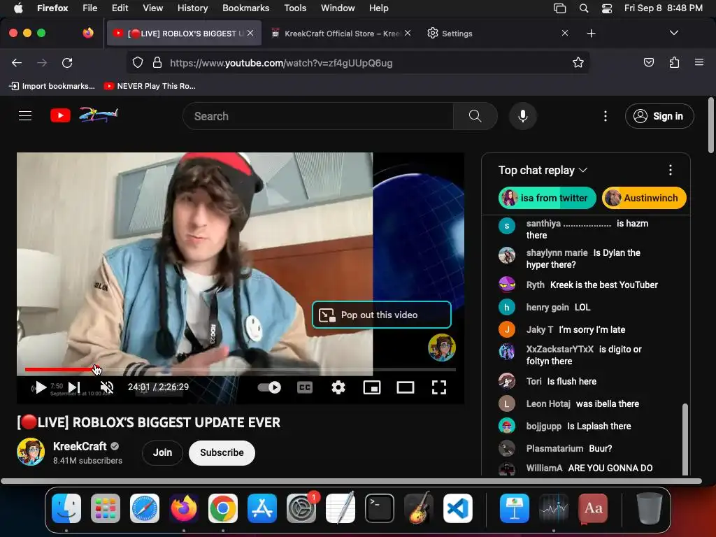The width and height of the screenshot is (716, 537).
Task: Open NEVER Play This Ro... bookmark
Action: pyautogui.click(x=150, y=86)
